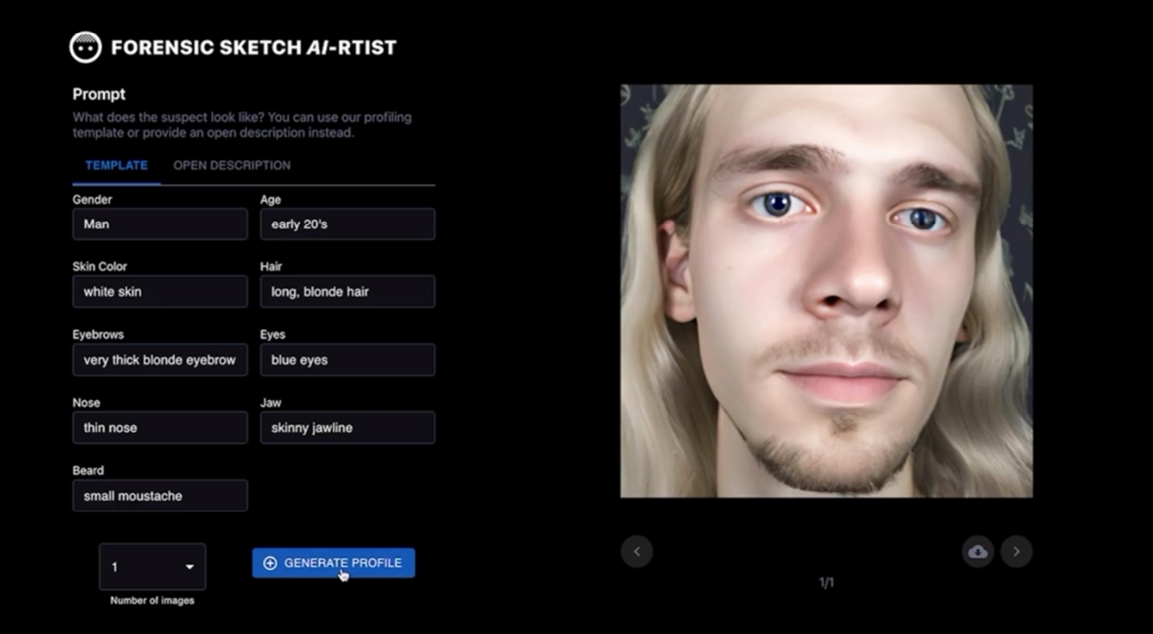Go to next image with right arrow
The height and width of the screenshot is (634, 1153).
(x=1016, y=551)
